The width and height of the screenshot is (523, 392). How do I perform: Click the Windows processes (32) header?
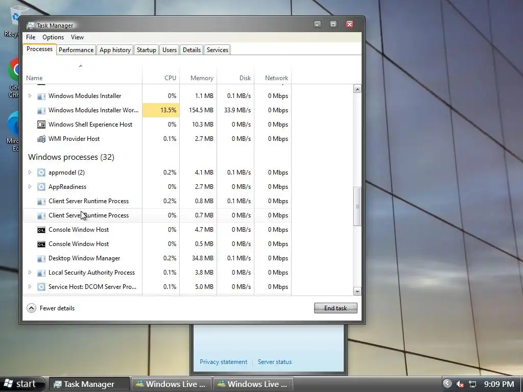[71, 157]
